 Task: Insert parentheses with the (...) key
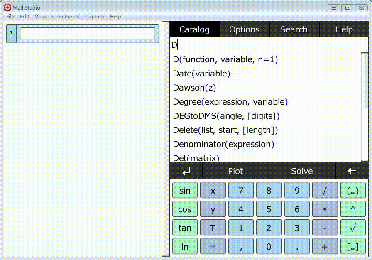[x=353, y=190]
